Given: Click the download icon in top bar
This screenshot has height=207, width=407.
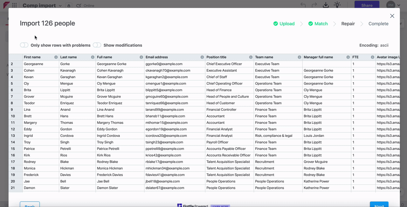Looking at the screenshot, I should tap(326, 5).
